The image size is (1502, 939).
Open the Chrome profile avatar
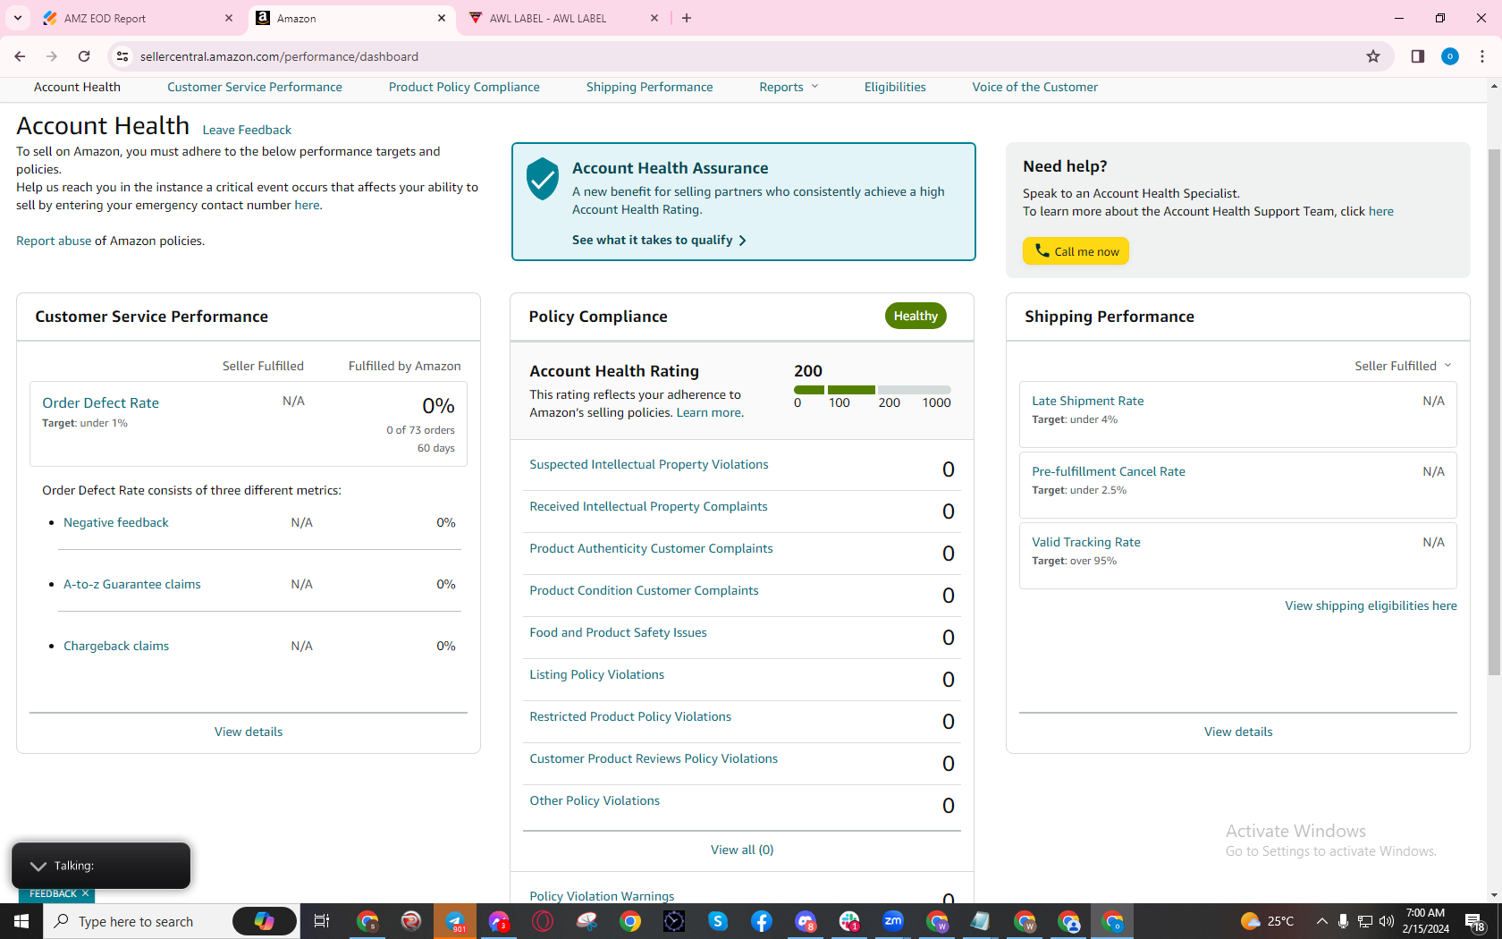pos(1450,56)
